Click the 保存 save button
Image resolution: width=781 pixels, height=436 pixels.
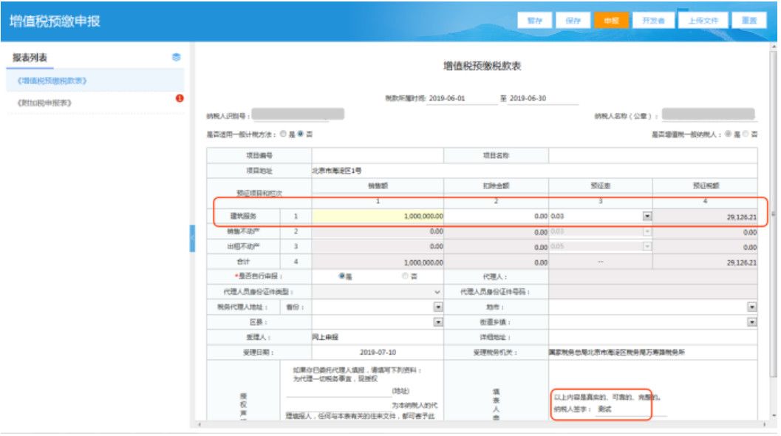pos(573,21)
